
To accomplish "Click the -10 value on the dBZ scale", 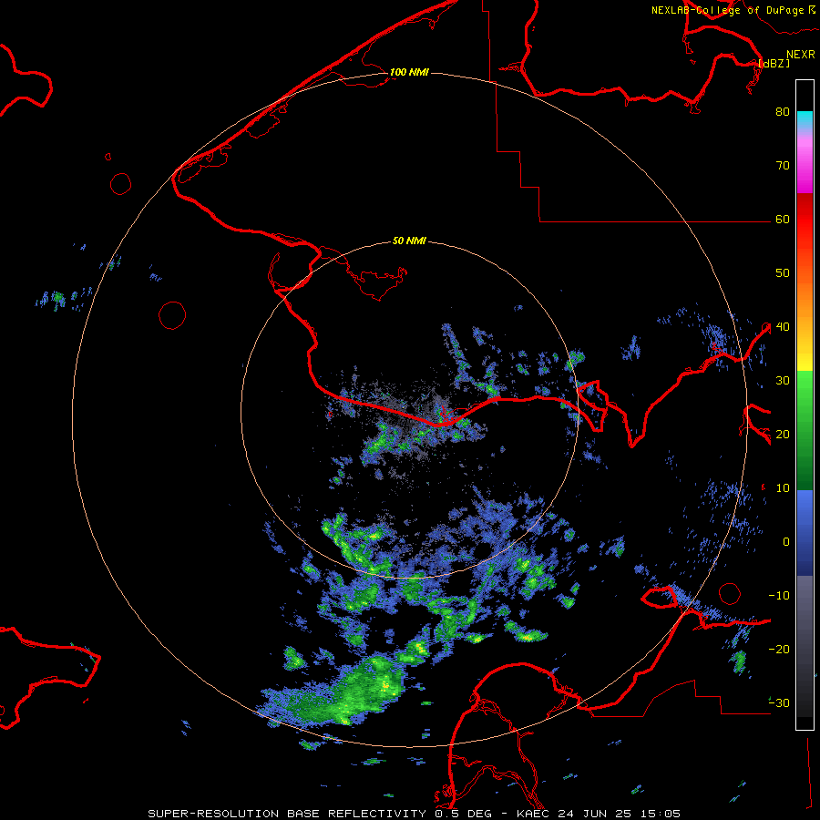I will point(779,596).
